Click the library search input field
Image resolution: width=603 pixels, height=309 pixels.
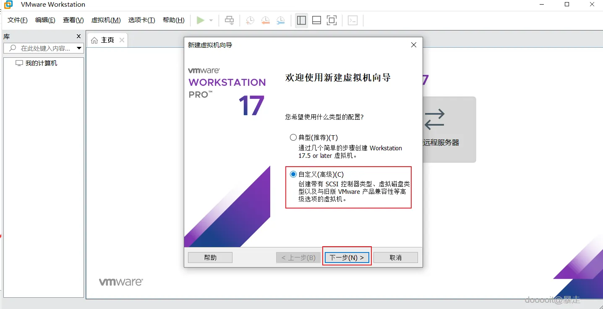click(x=42, y=48)
